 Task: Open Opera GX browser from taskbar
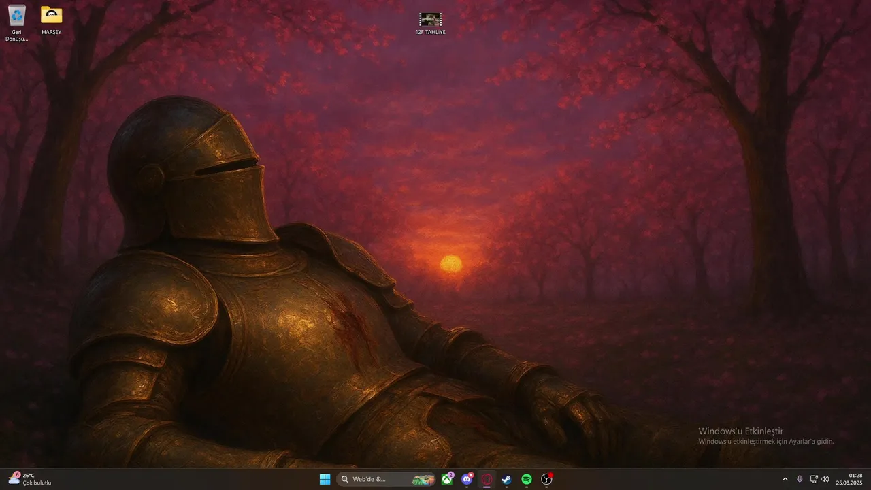[x=487, y=479]
